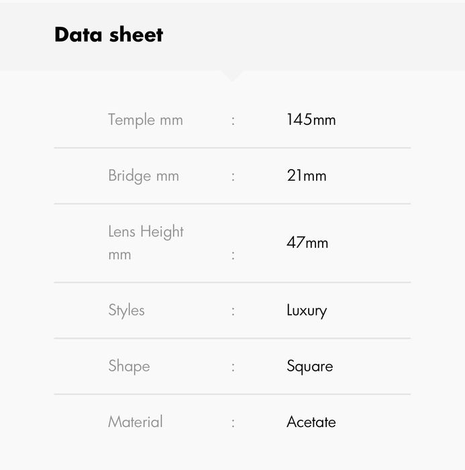The image size is (465, 470).
Task: Click the colon in the Temple row
Action: pos(233,121)
